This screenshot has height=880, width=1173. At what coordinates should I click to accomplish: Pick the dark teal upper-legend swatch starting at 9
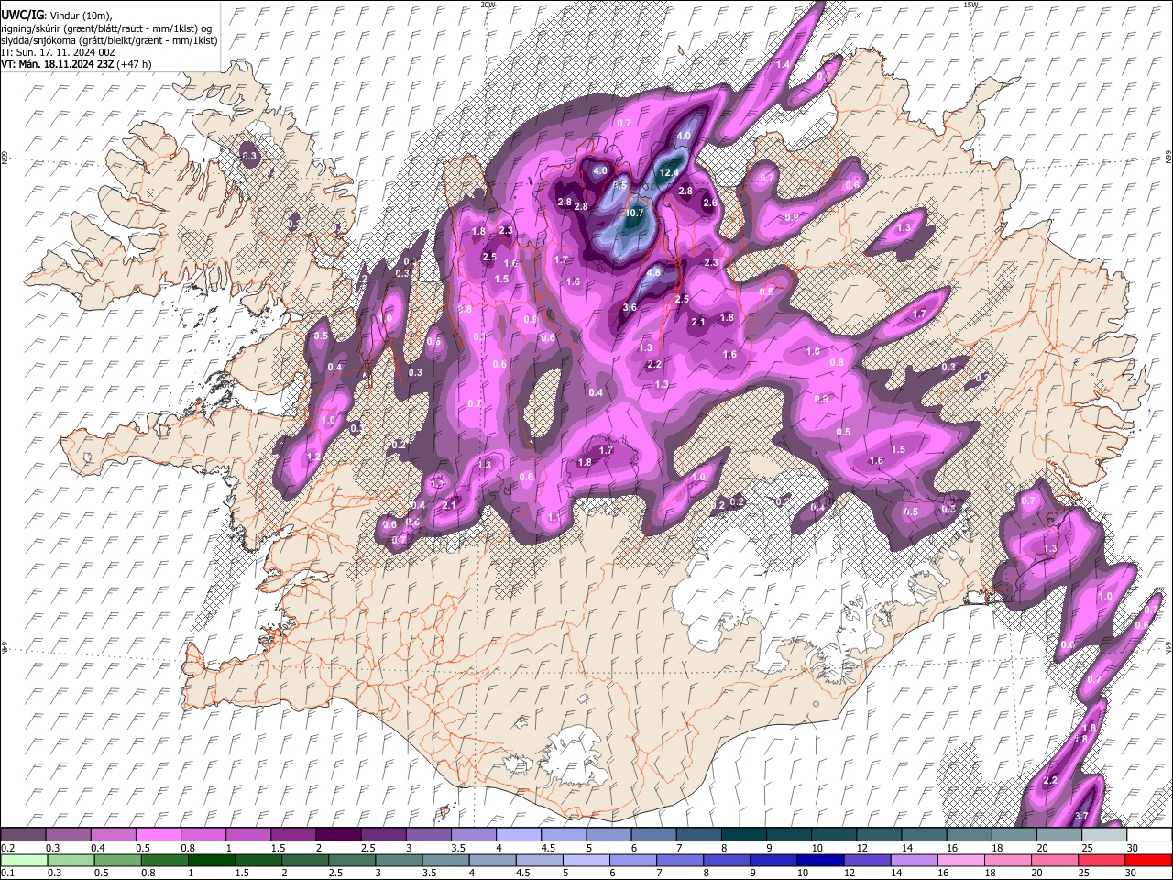(789, 835)
